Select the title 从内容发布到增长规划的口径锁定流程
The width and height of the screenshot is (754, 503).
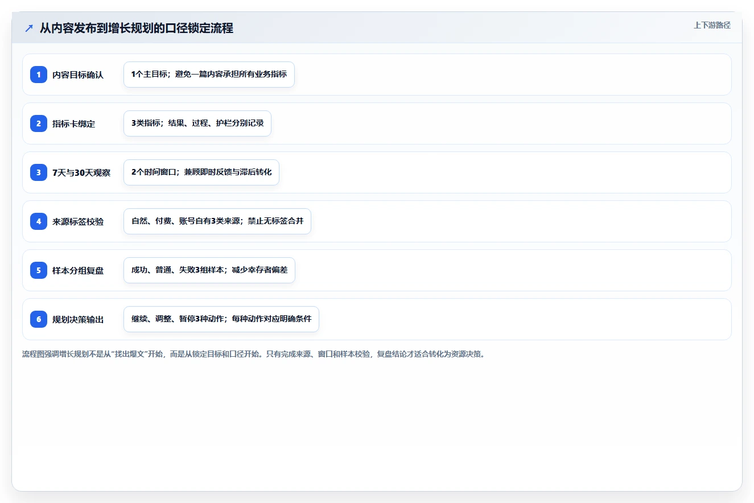[136, 28]
